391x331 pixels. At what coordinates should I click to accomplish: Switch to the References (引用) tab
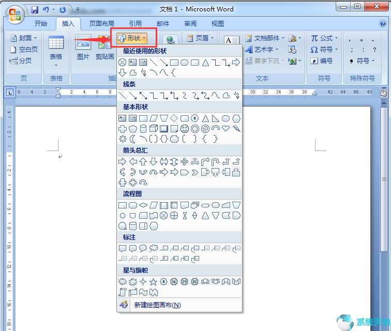[136, 23]
